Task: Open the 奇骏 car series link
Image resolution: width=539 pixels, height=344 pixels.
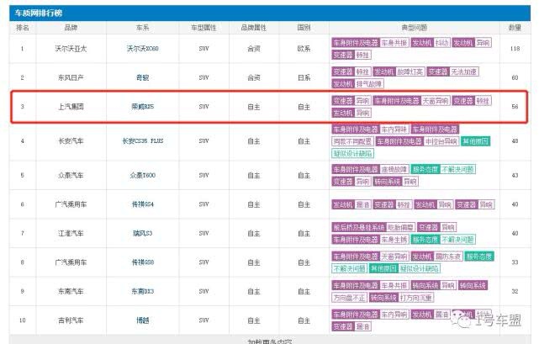Action: pos(143,77)
